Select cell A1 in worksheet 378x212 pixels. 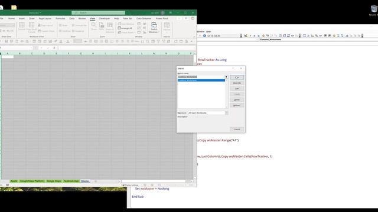[x=8, y=57]
